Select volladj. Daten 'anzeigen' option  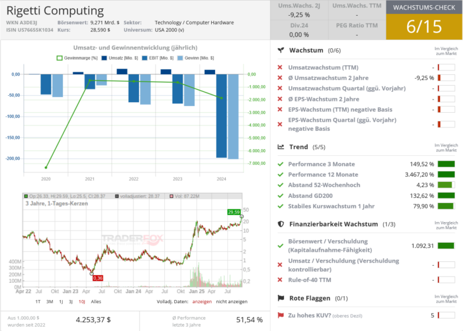tap(202, 301)
